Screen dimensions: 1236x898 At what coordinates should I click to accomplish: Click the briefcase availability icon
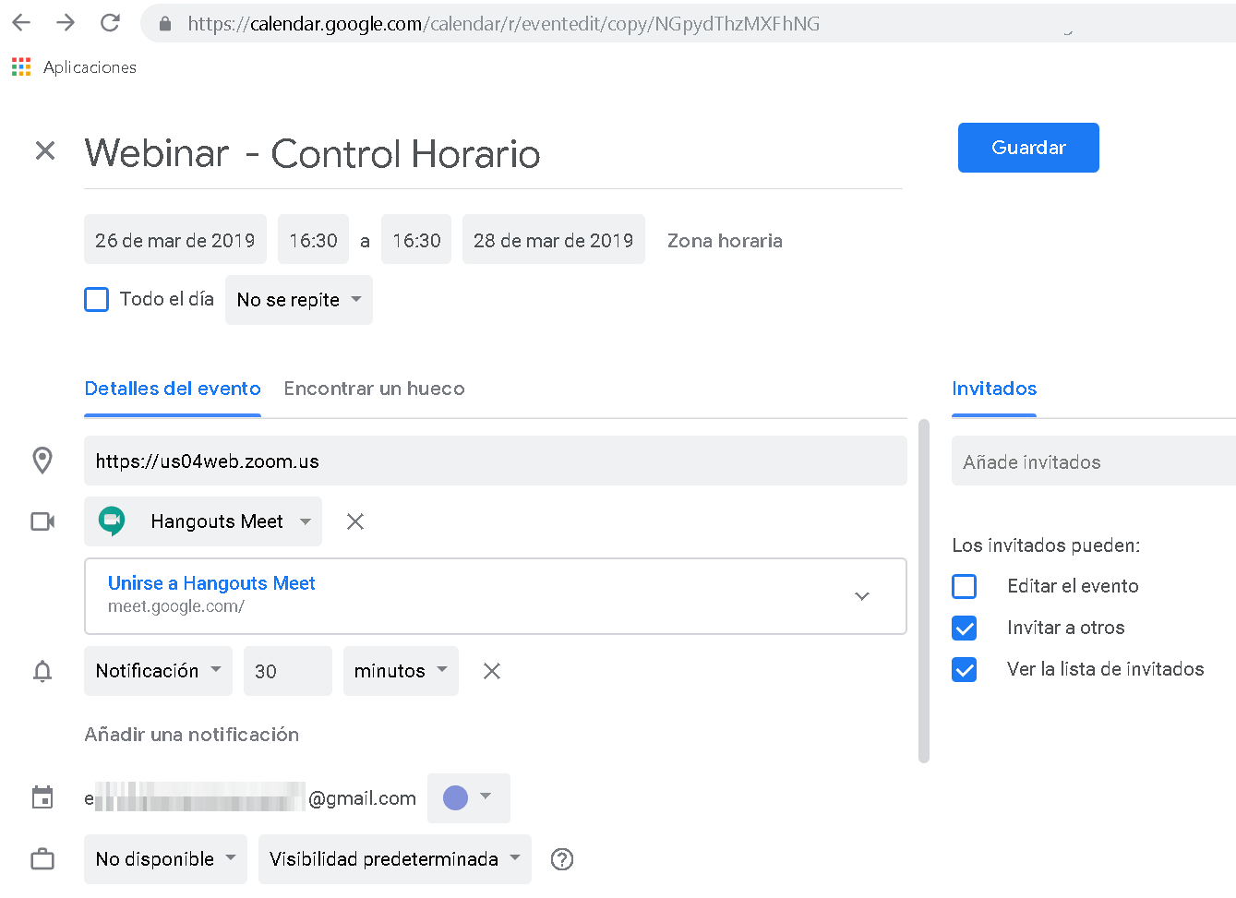pos(42,859)
